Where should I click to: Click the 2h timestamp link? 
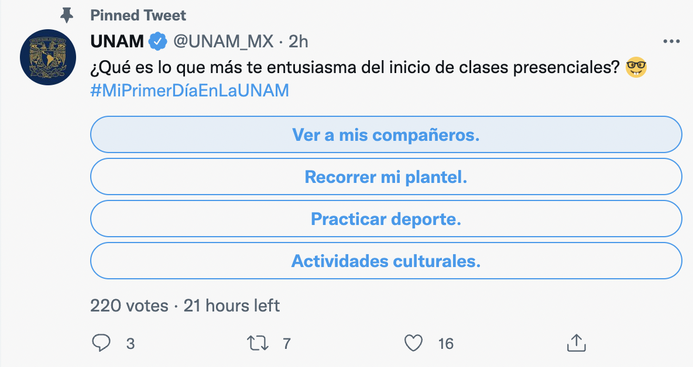pyautogui.click(x=299, y=41)
